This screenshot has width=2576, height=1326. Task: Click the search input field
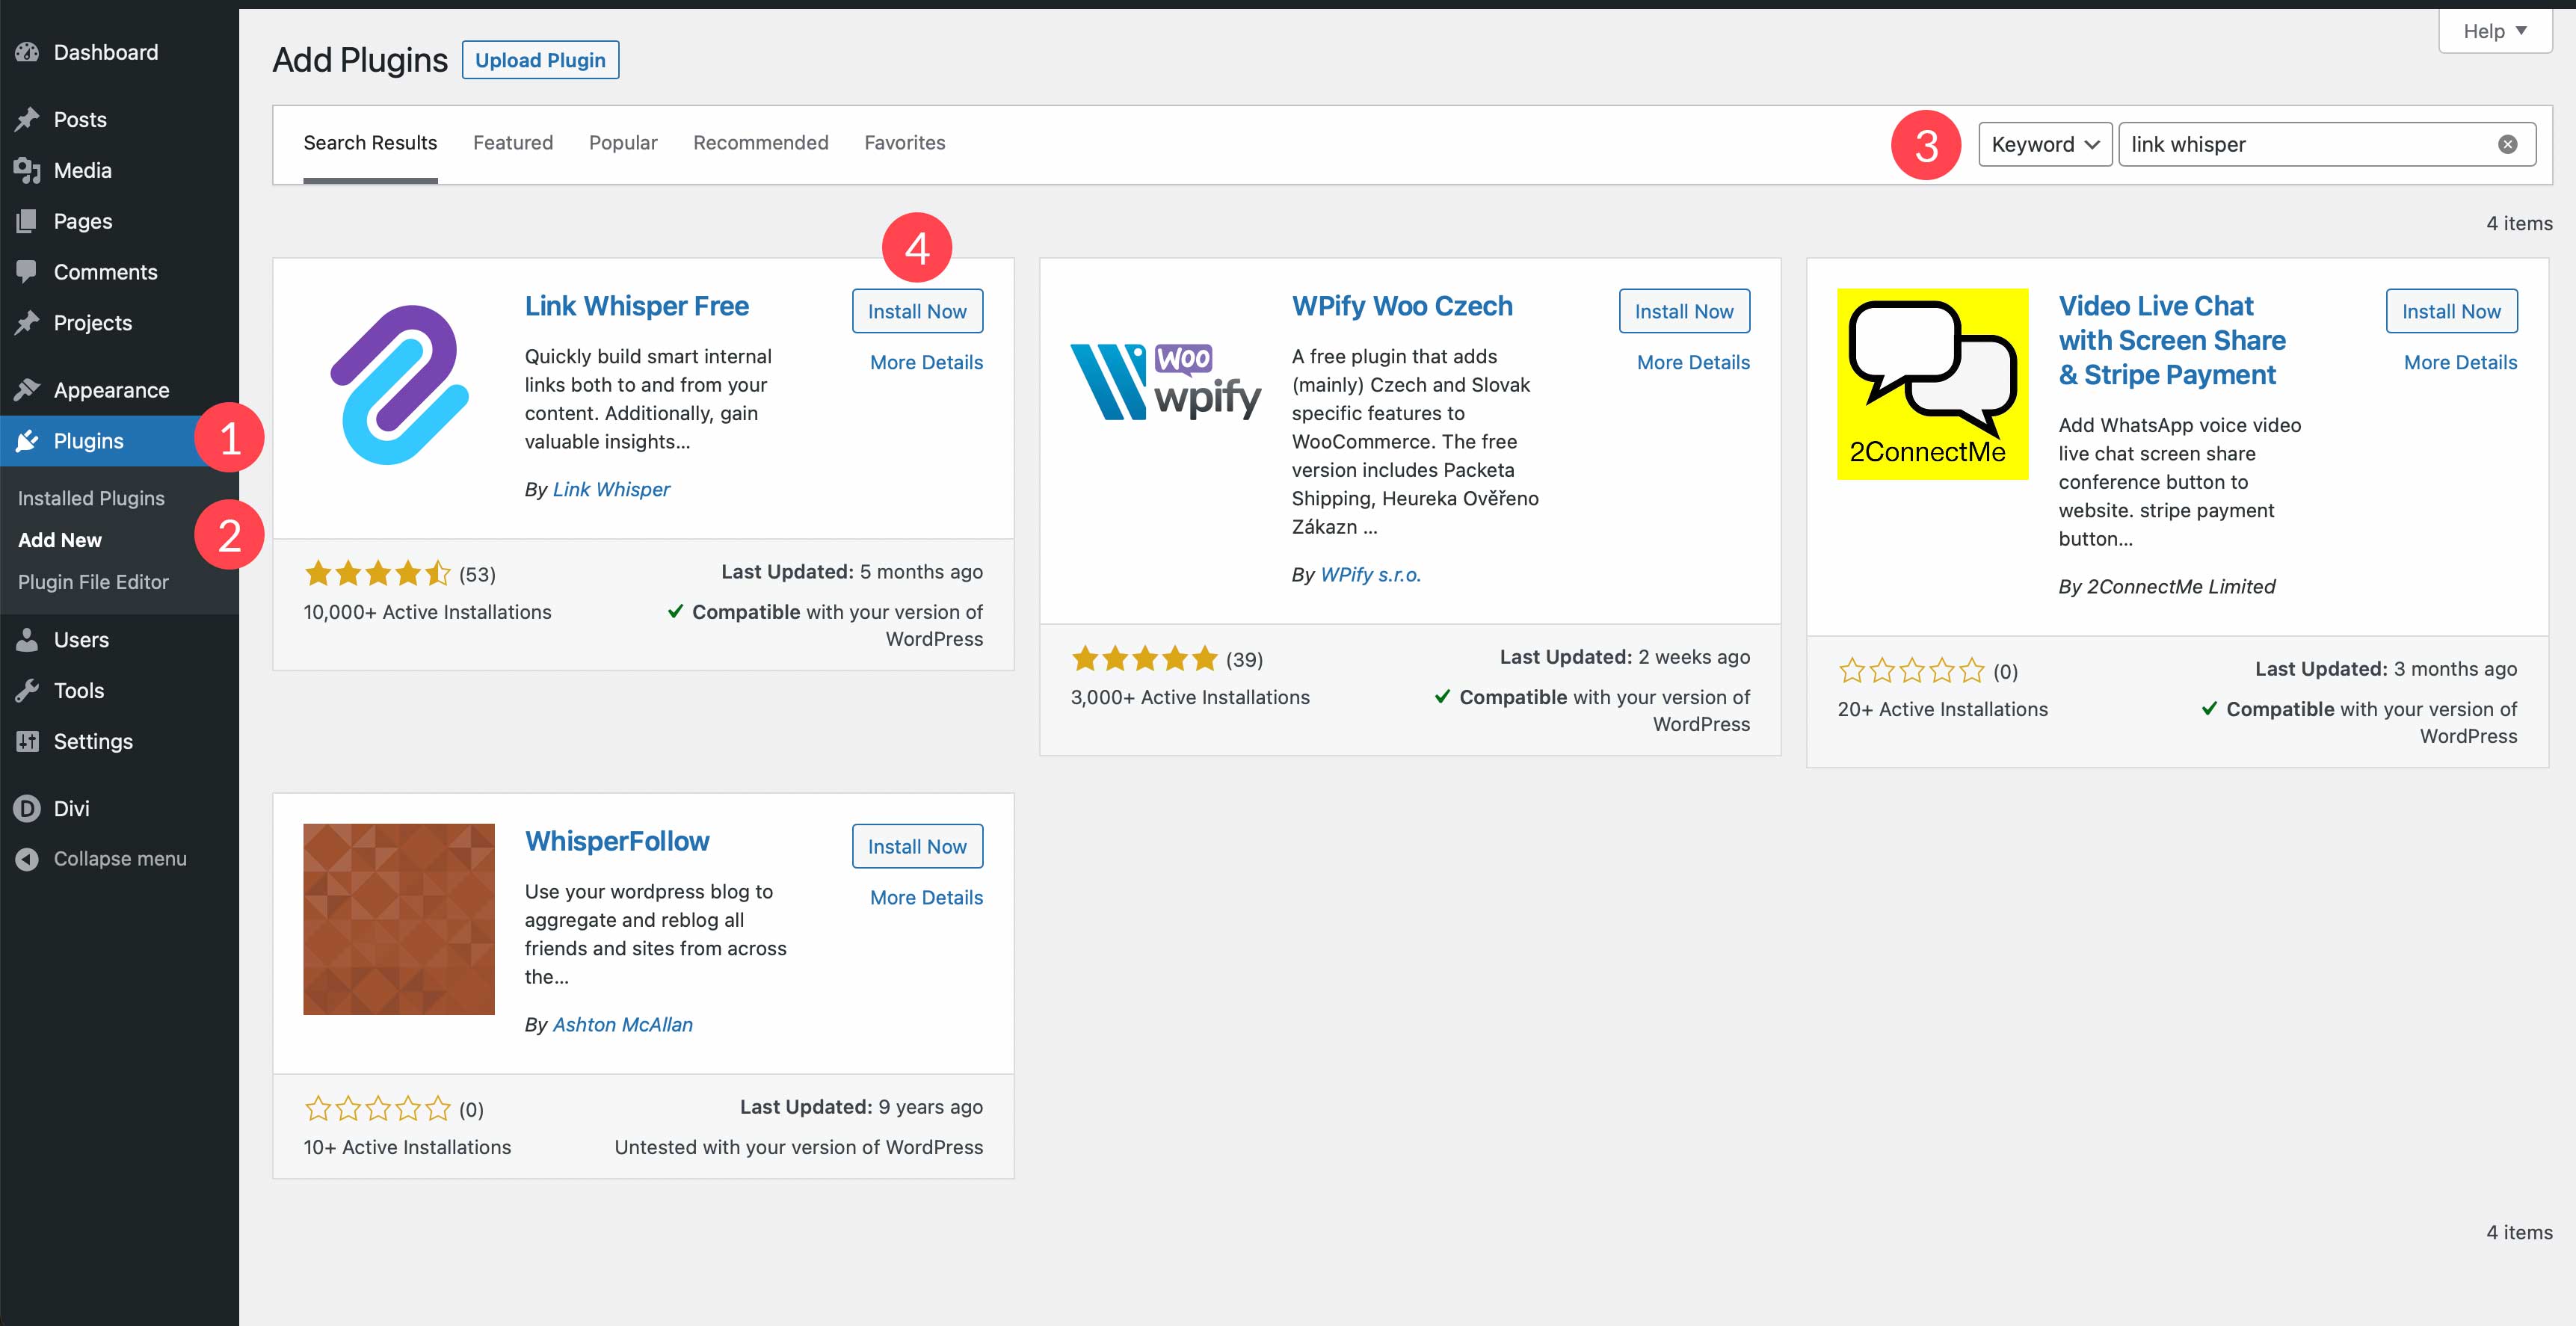click(x=2327, y=142)
